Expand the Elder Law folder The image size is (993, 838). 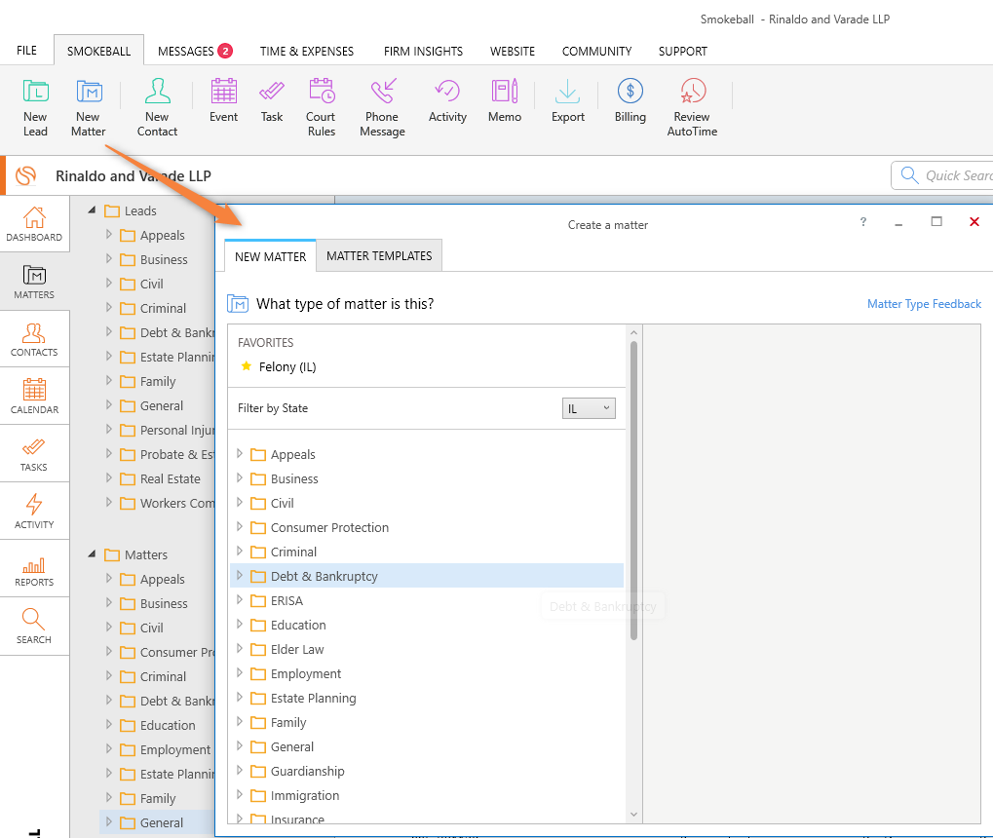[240, 649]
